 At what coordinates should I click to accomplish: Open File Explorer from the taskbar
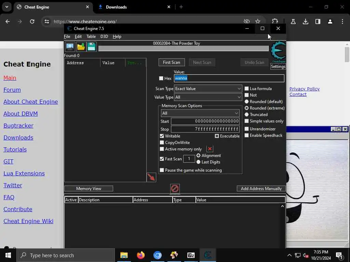pyautogui.click(x=124, y=255)
